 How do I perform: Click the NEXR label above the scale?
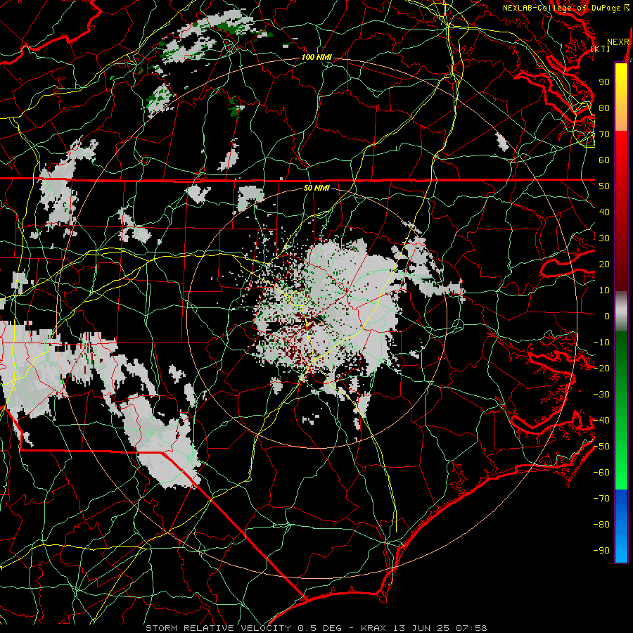tap(618, 42)
